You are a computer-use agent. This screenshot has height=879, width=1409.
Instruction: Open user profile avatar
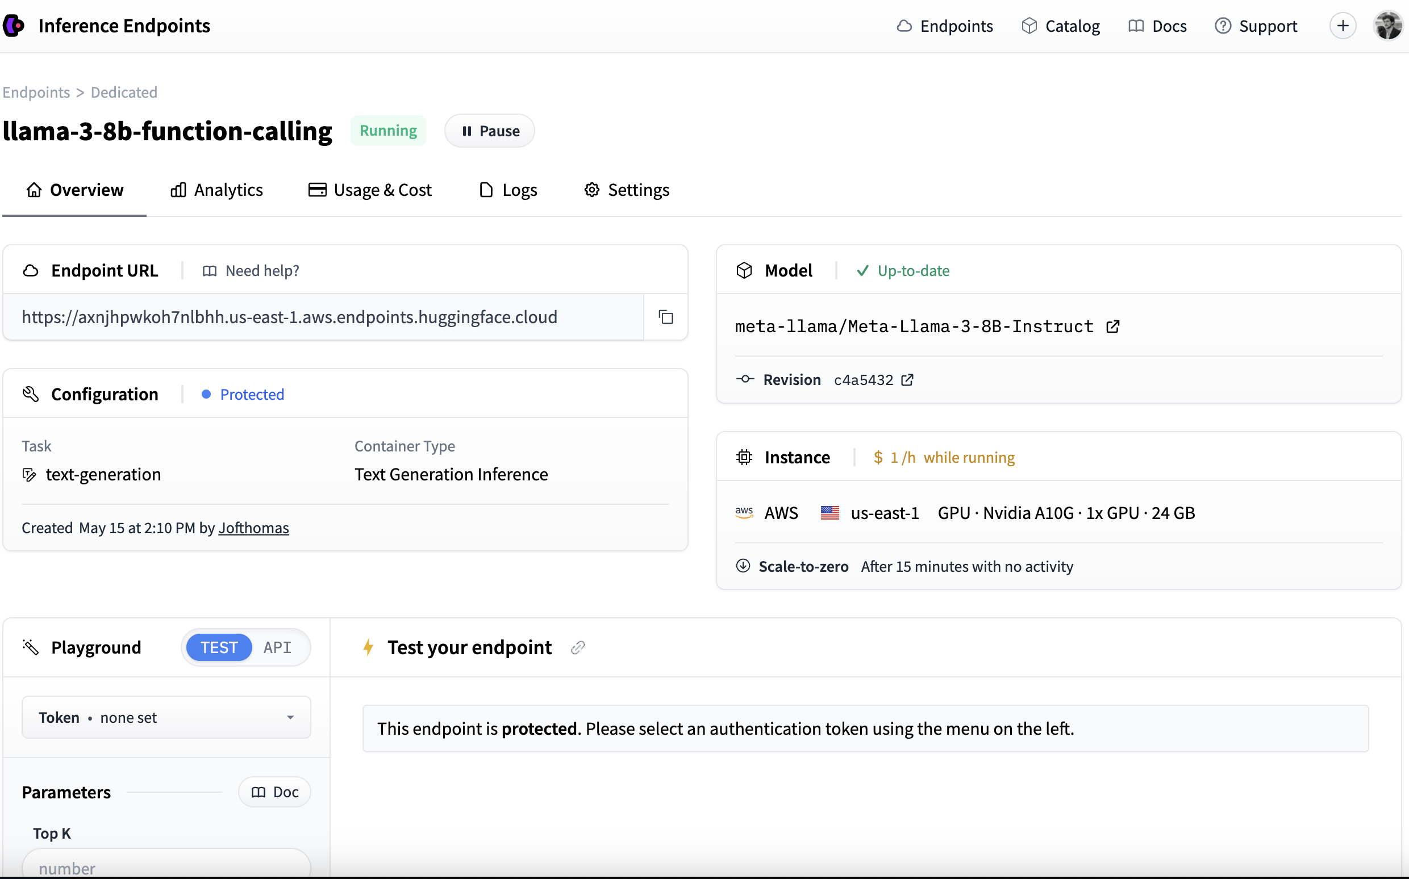click(1387, 26)
